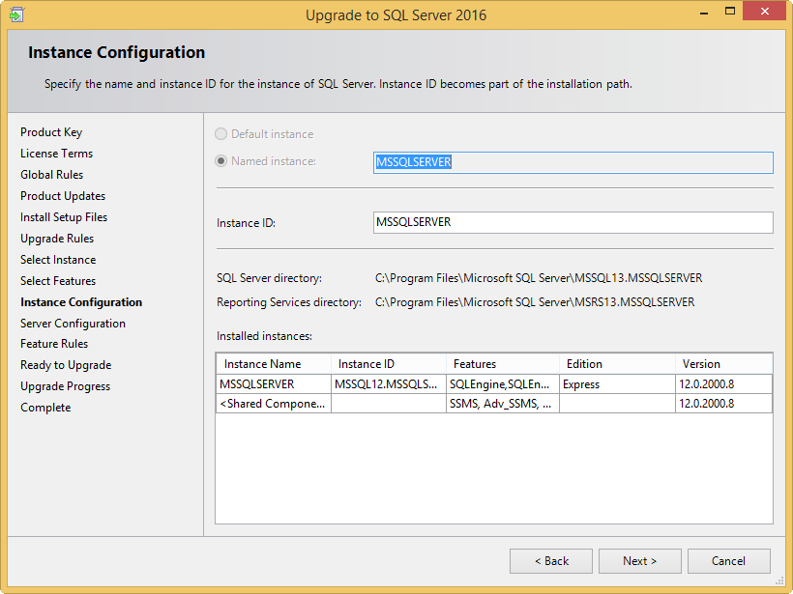Select the Shared Components row

click(x=494, y=404)
